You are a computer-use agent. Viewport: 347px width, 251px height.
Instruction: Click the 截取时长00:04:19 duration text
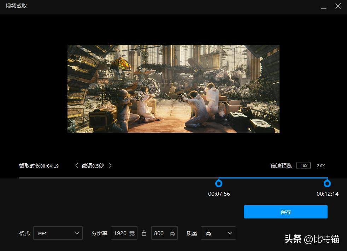pos(39,165)
